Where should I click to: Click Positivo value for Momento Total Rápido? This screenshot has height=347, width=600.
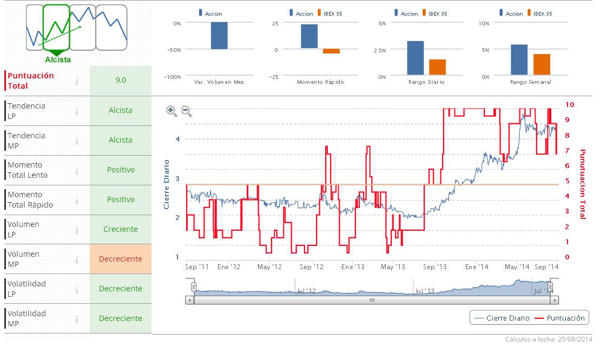point(121,200)
